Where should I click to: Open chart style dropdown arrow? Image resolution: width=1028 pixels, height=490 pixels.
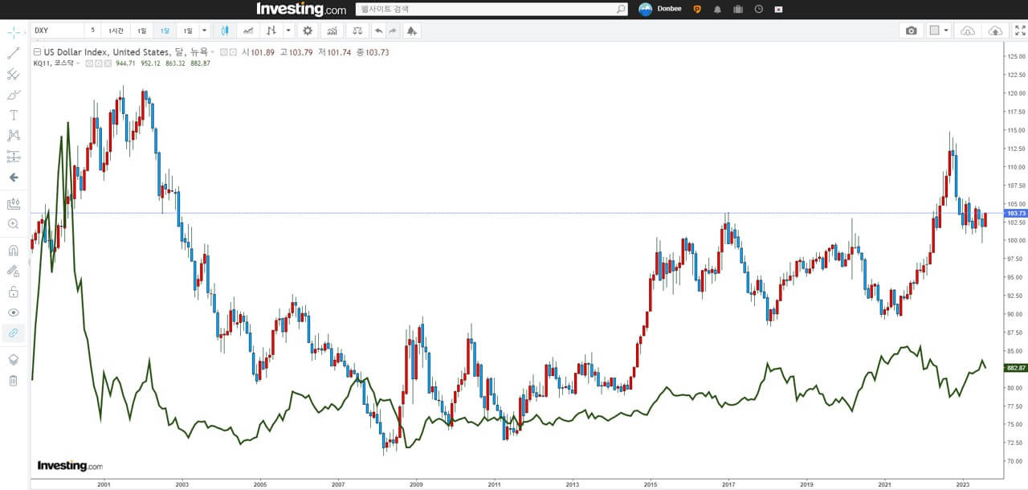pyautogui.click(x=288, y=31)
